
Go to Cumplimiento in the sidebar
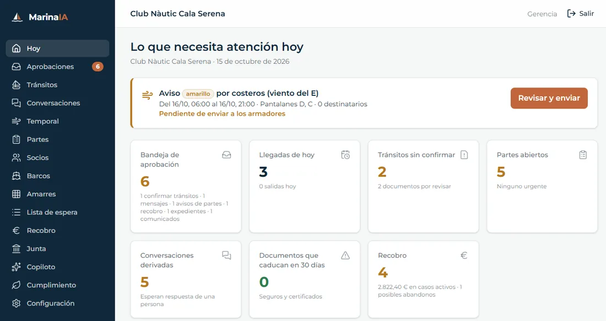point(58,285)
